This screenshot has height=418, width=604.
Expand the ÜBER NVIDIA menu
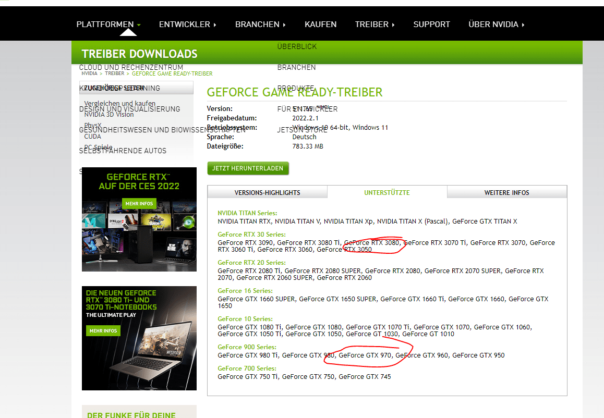(497, 24)
